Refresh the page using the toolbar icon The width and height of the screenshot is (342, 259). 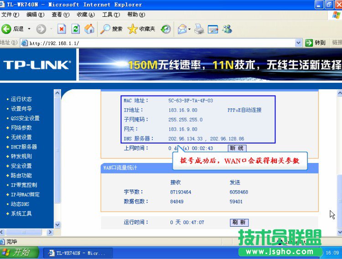[76, 29]
